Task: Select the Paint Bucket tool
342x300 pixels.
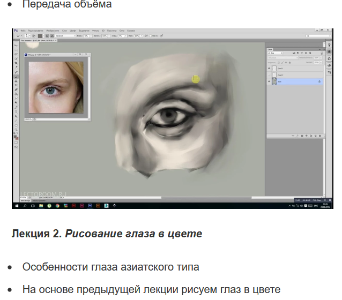Action: pos(16,94)
